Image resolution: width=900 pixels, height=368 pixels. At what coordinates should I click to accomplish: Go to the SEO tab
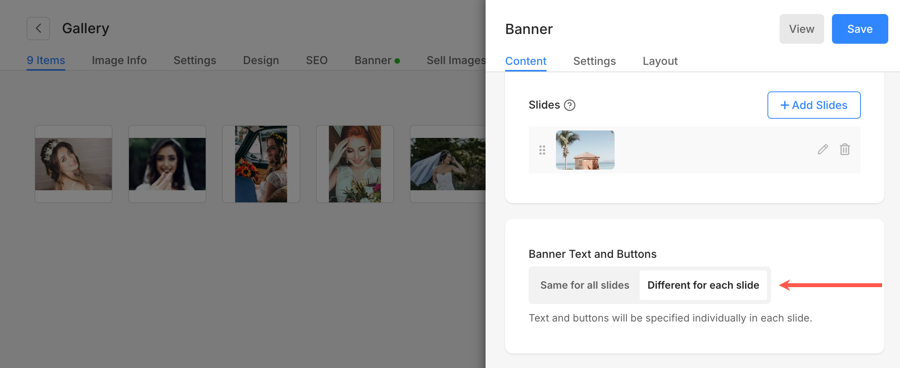[x=316, y=61]
